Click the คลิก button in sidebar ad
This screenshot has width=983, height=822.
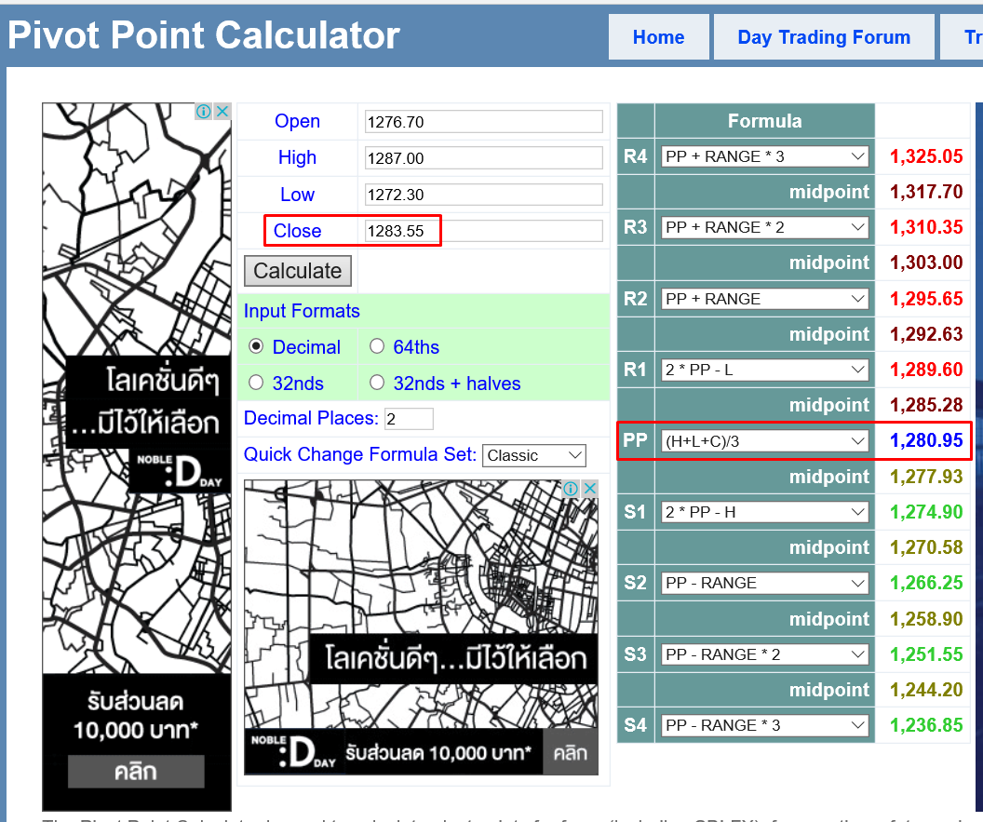point(136,771)
